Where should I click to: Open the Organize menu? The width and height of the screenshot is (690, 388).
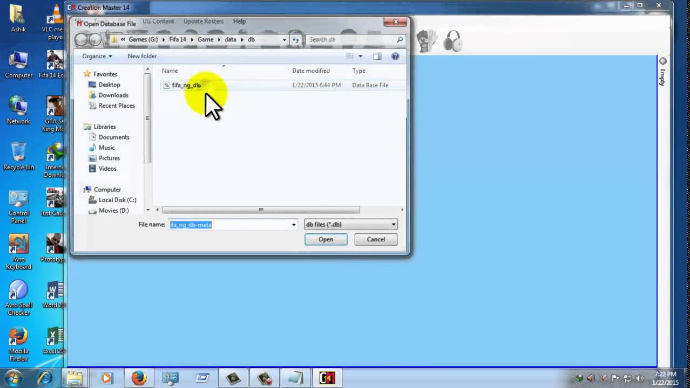point(97,56)
